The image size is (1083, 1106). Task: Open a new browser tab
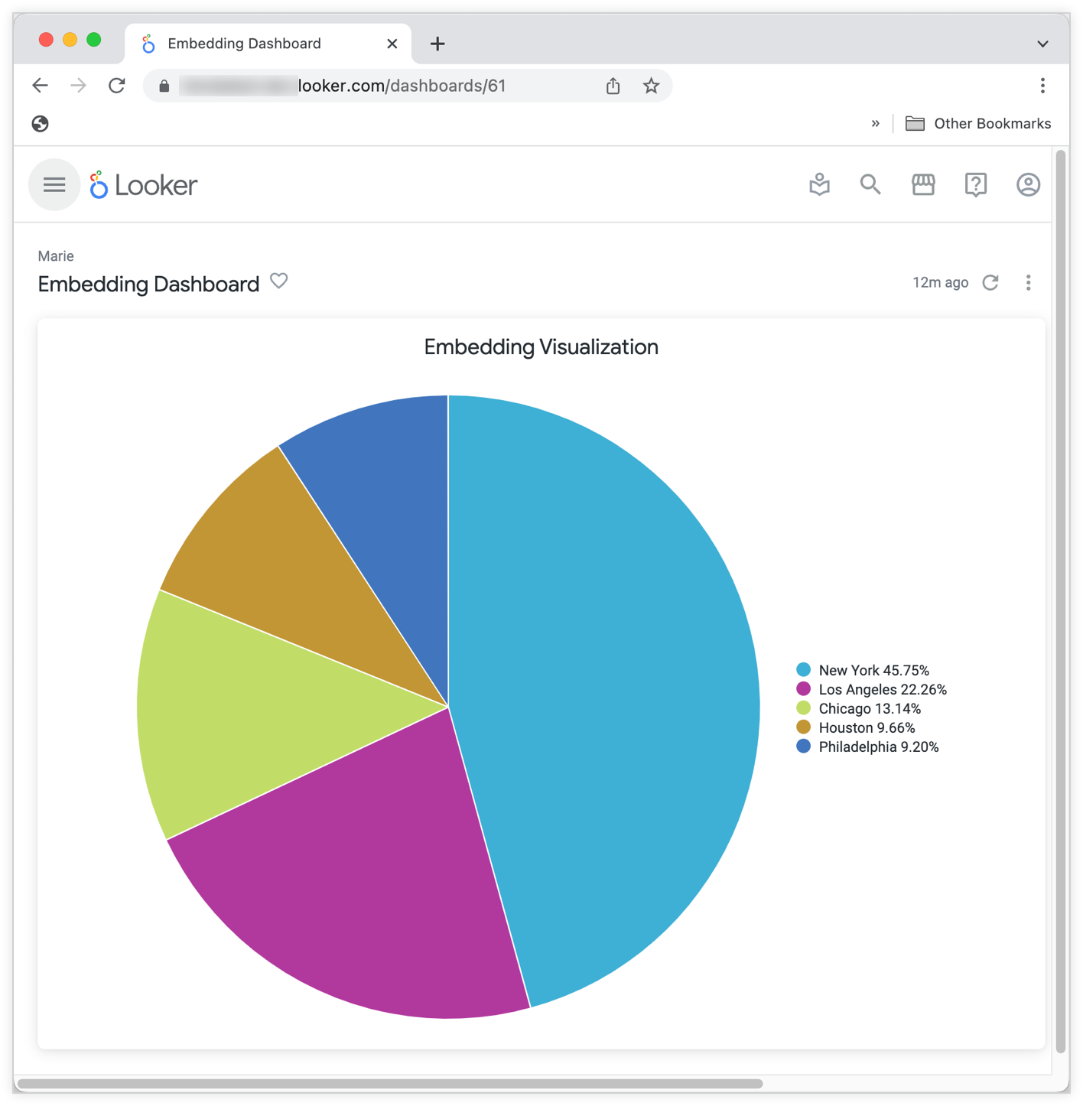437,44
